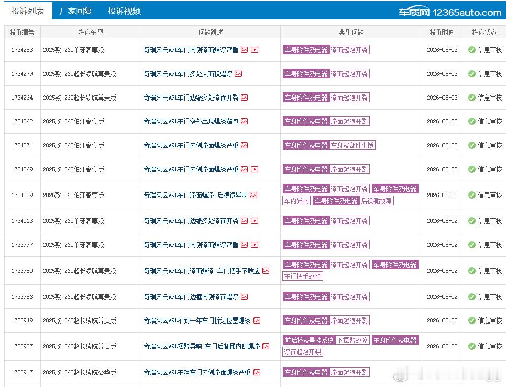506x387 pixels.
Task: Switch to the 投诉视频 tab
Action: pyautogui.click(x=124, y=11)
